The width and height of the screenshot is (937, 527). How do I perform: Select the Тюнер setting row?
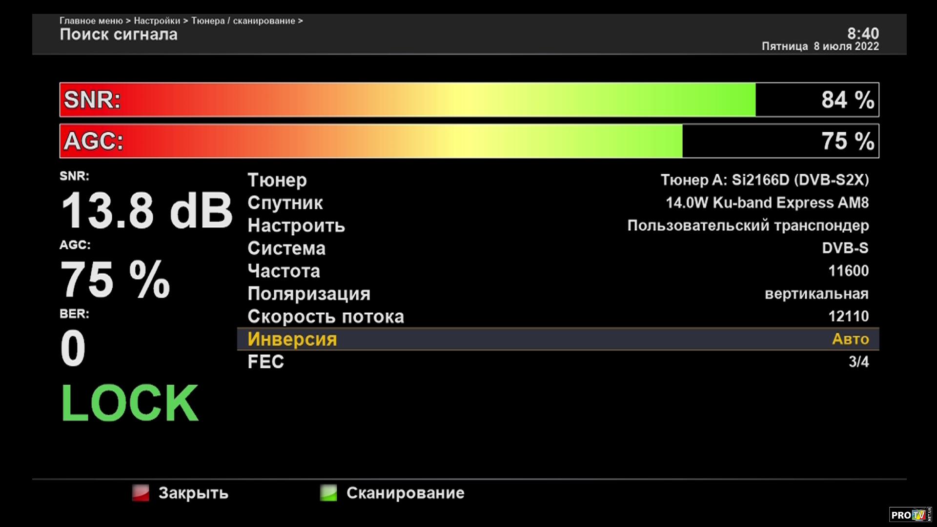277,180
